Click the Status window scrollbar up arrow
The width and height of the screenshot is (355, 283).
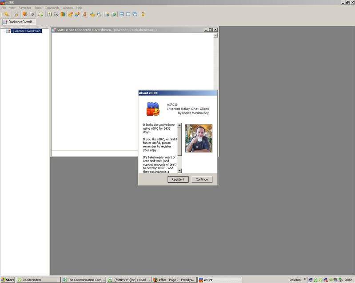[x=216, y=35]
